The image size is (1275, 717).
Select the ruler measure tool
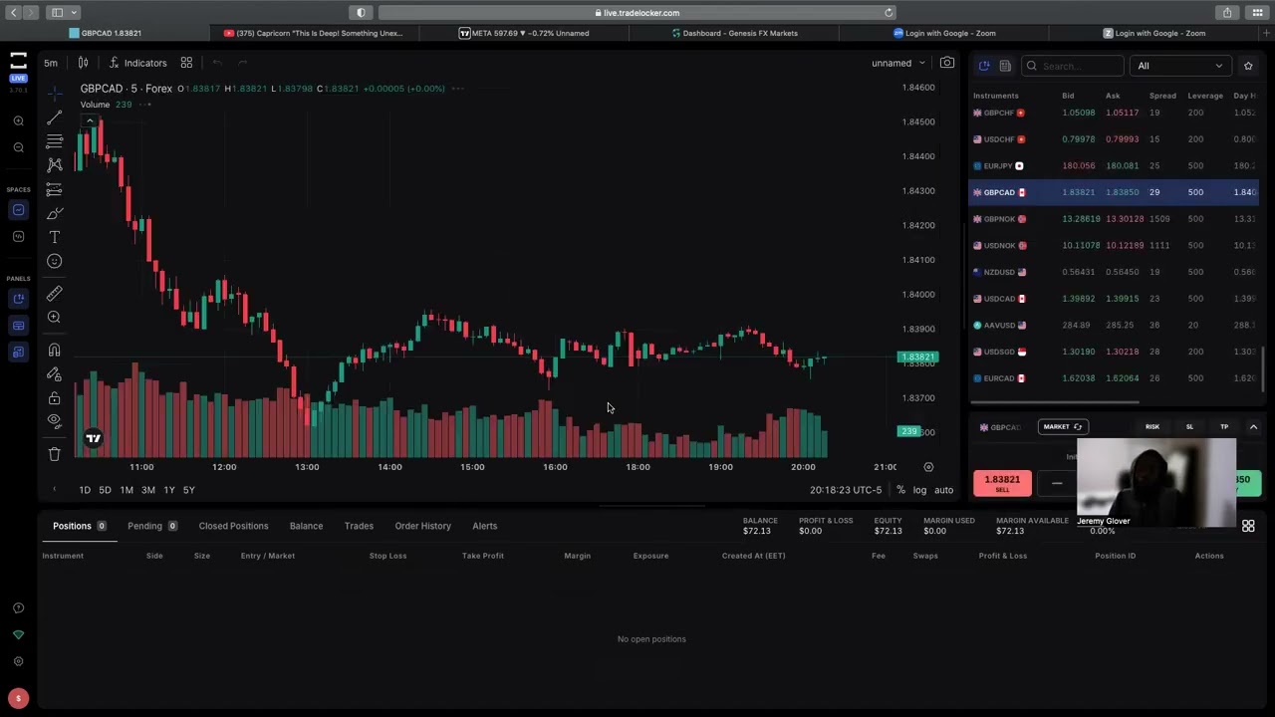(x=55, y=294)
